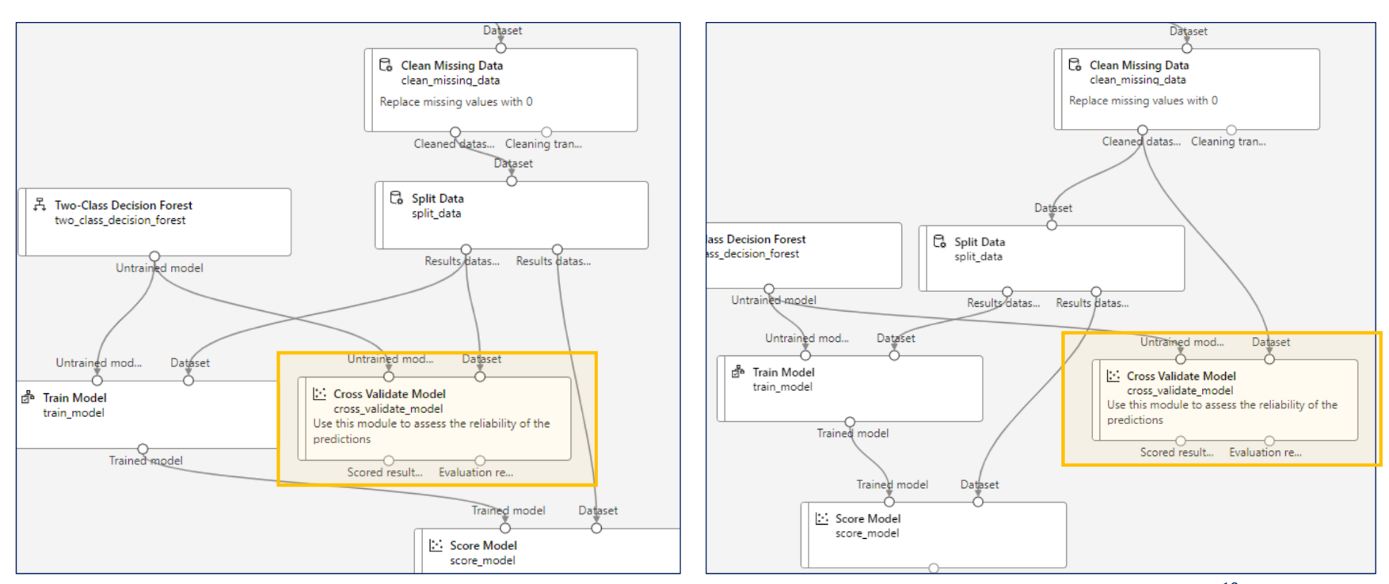This screenshot has width=1389, height=584.
Task: Select right Train Model's Trained model output port
Action: click(x=850, y=422)
